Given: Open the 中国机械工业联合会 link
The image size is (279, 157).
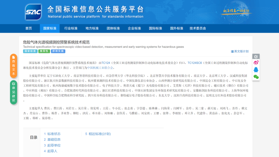Looking at the screenshot, I should click(100, 68).
